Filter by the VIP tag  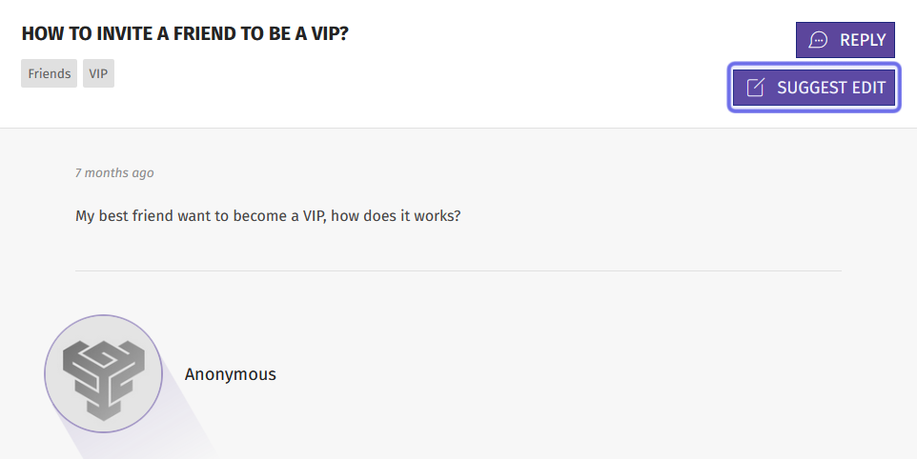tap(98, 73)
